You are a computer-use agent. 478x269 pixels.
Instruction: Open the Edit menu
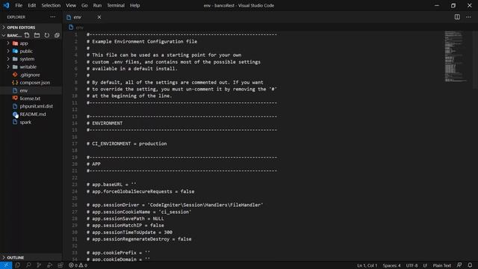31,5
